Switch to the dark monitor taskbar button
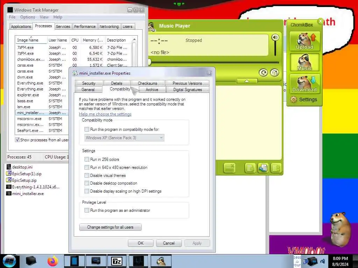The width and height of the screenshot is (358, 268). [96, 261]
